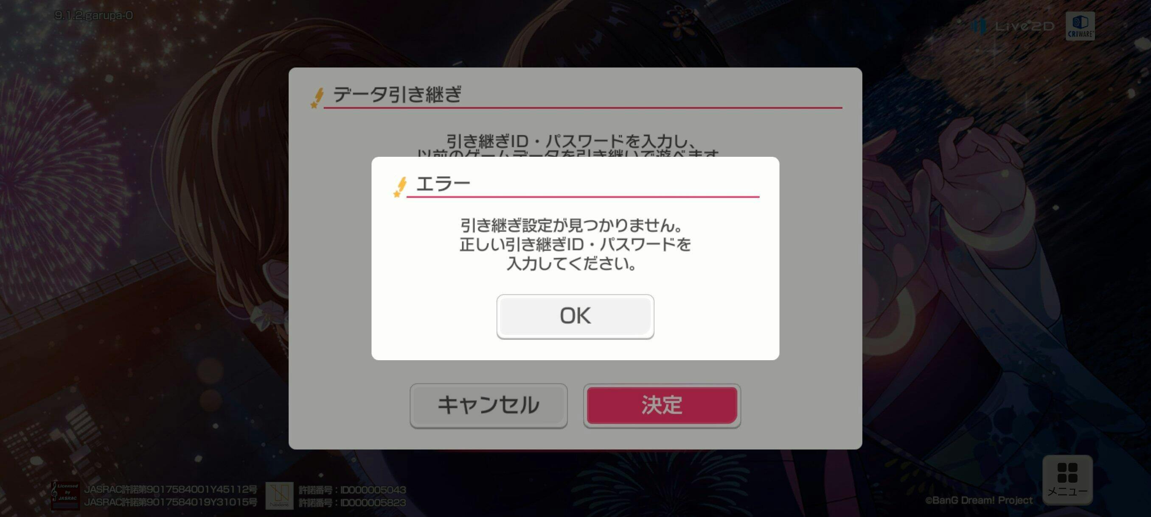Click the version text 9.1.2.garupa-0
This screenshot has width=1151, height=517.
pyautogui.click(x=93, y=16)
